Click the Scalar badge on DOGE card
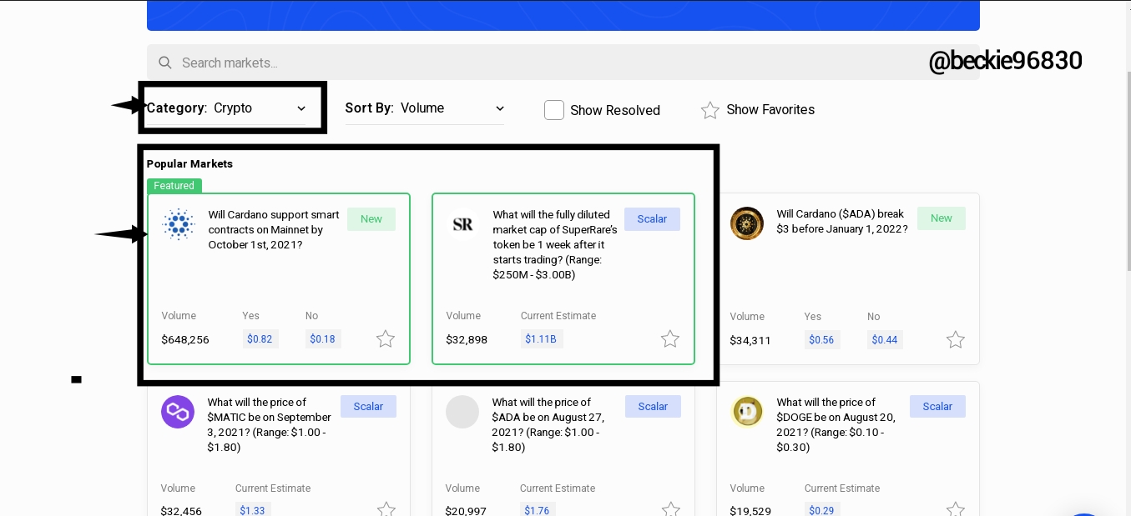1131x516 pixels. 937,407
